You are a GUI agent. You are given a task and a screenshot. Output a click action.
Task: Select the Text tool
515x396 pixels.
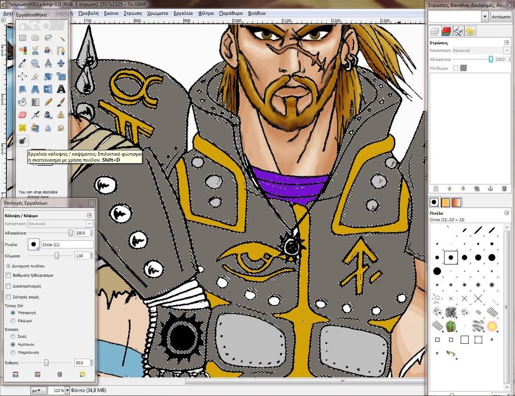tap(61, 89)
